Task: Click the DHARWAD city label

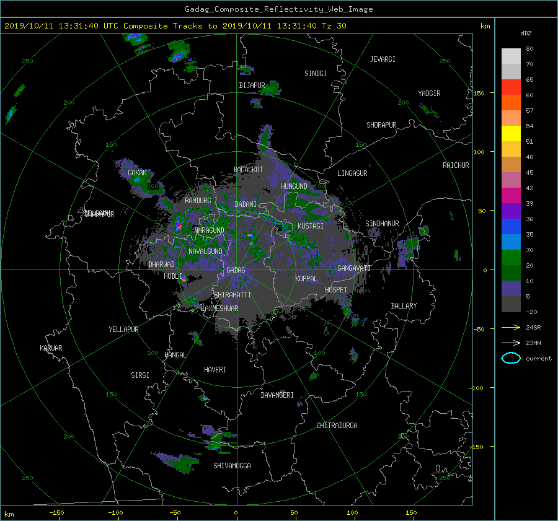Action: pos(162,265)
